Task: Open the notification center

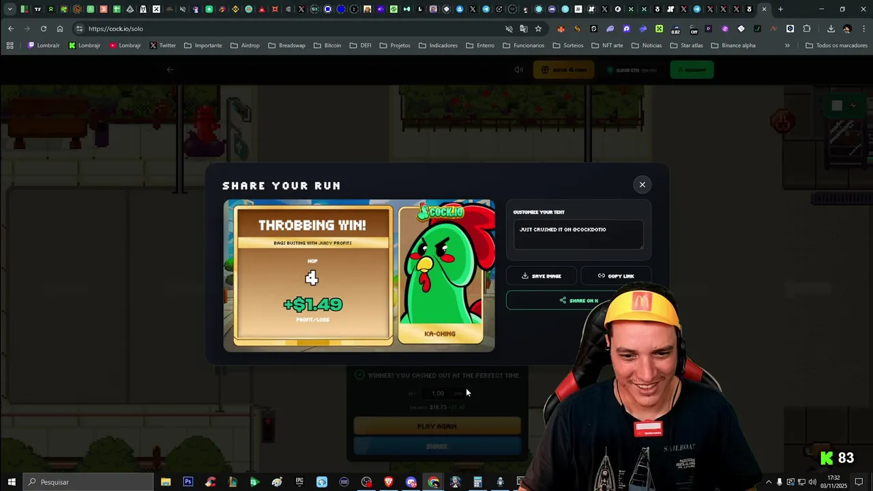Action: (859, 482)
